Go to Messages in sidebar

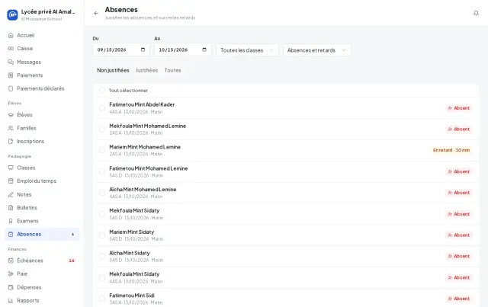42,62
